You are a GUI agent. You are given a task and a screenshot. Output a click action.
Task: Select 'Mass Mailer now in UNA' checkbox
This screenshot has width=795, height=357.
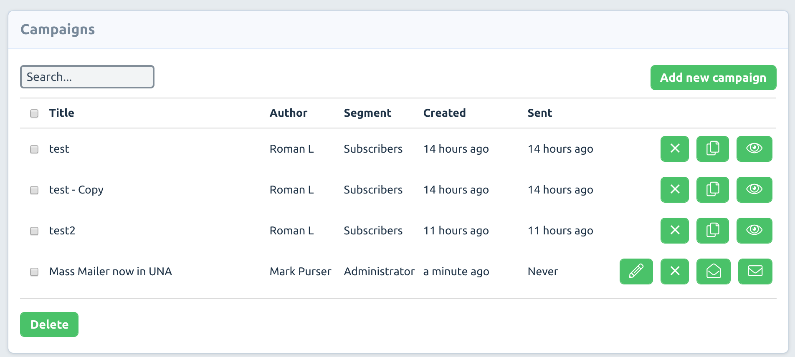coord(34,272)
